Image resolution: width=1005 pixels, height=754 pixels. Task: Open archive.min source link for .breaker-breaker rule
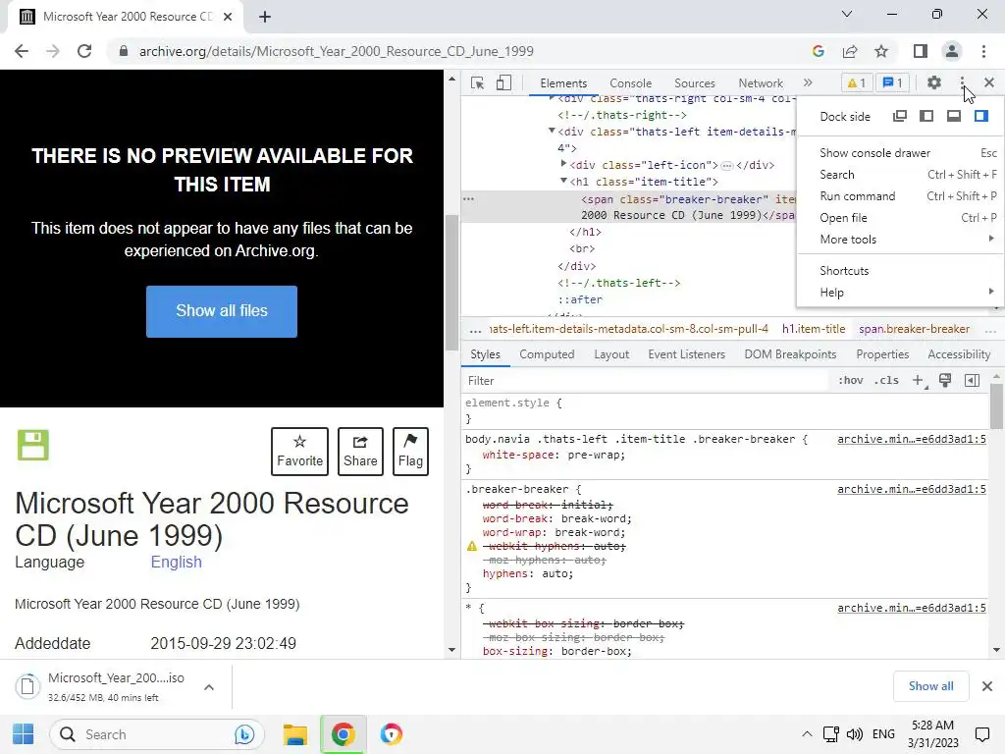pyautogui.click(x=912, y=489)
